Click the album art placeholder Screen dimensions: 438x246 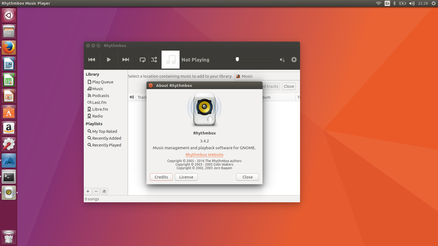[171, 60]
